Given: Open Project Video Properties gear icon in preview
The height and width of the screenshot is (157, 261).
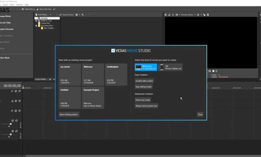Looking at the screenshot, I should (165, 15).
